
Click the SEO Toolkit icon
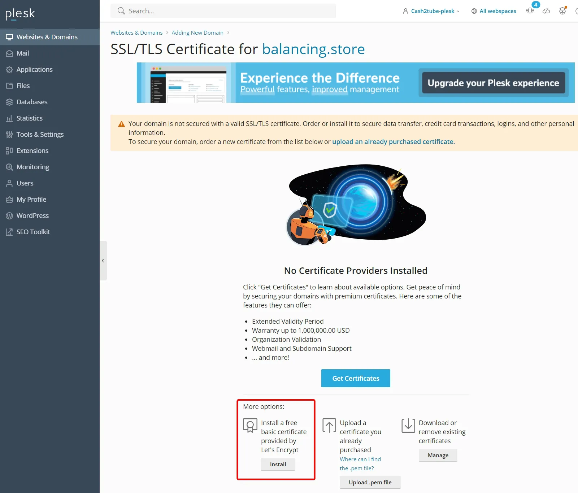click(9, 232)
